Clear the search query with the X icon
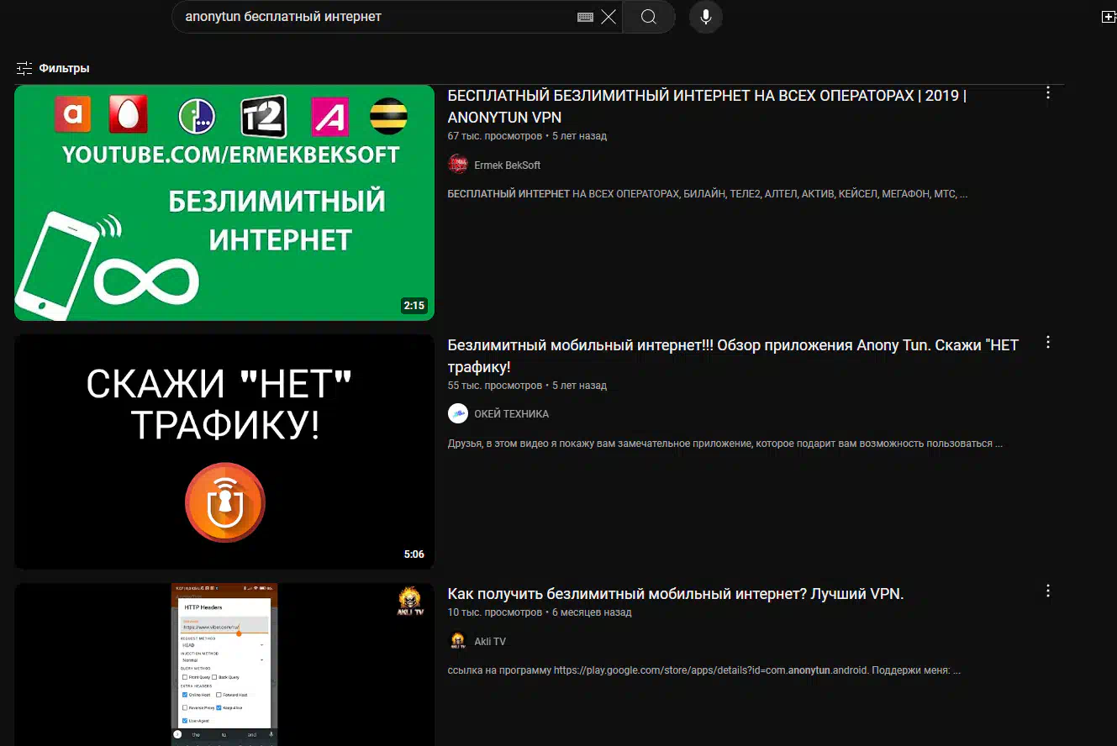Image resolution: width=1117 pixels, height=746 pixels. (609, 17)
